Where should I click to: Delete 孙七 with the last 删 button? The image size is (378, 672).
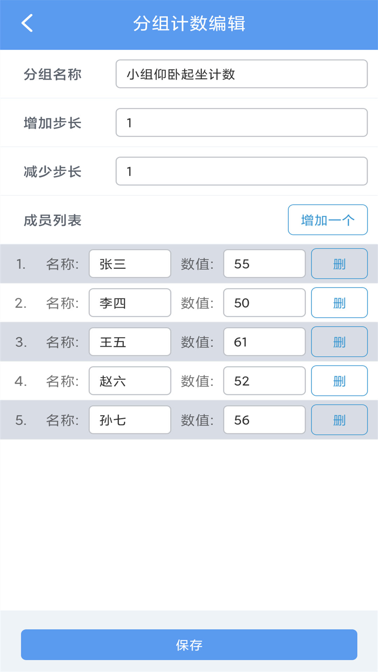[339, 420]
